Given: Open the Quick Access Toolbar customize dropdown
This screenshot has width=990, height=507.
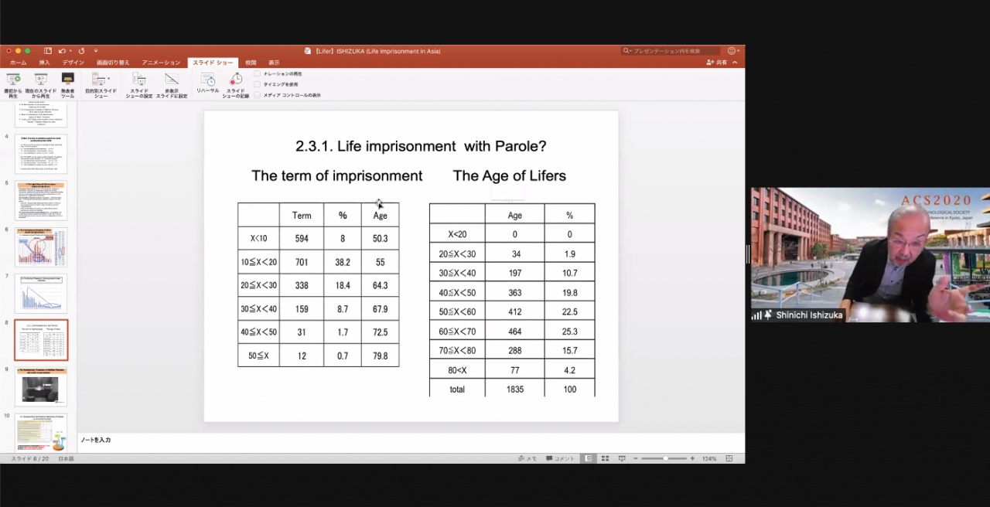Looking at the screenshot, I should click(x=96, y=51).
